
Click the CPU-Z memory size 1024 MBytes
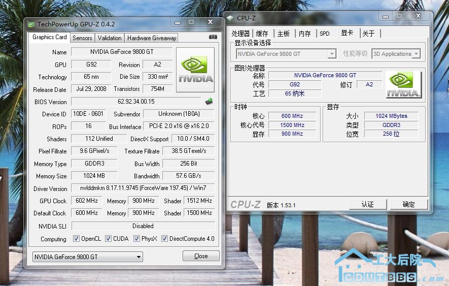click(391, 116)
